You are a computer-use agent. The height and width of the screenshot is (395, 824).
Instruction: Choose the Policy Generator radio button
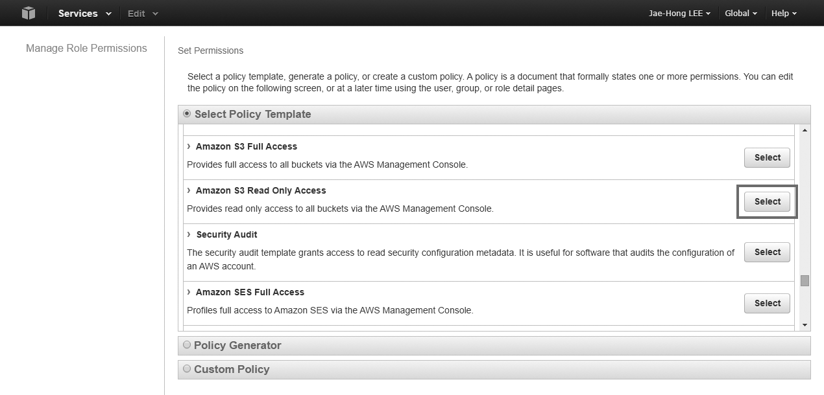pos(187,345)
